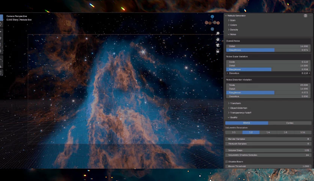Click Overall Noise Detail field
This screenshot has width=314, height=181.
tap(268, 46)
